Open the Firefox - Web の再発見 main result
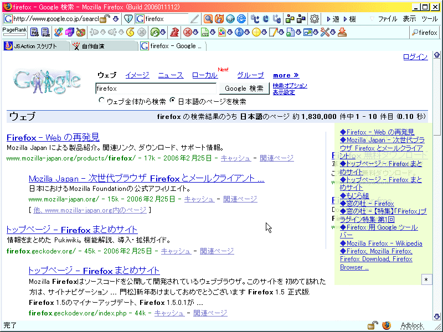Image resolution: width=443 pixels, height=332 pixels. click(x=53, y=138)
